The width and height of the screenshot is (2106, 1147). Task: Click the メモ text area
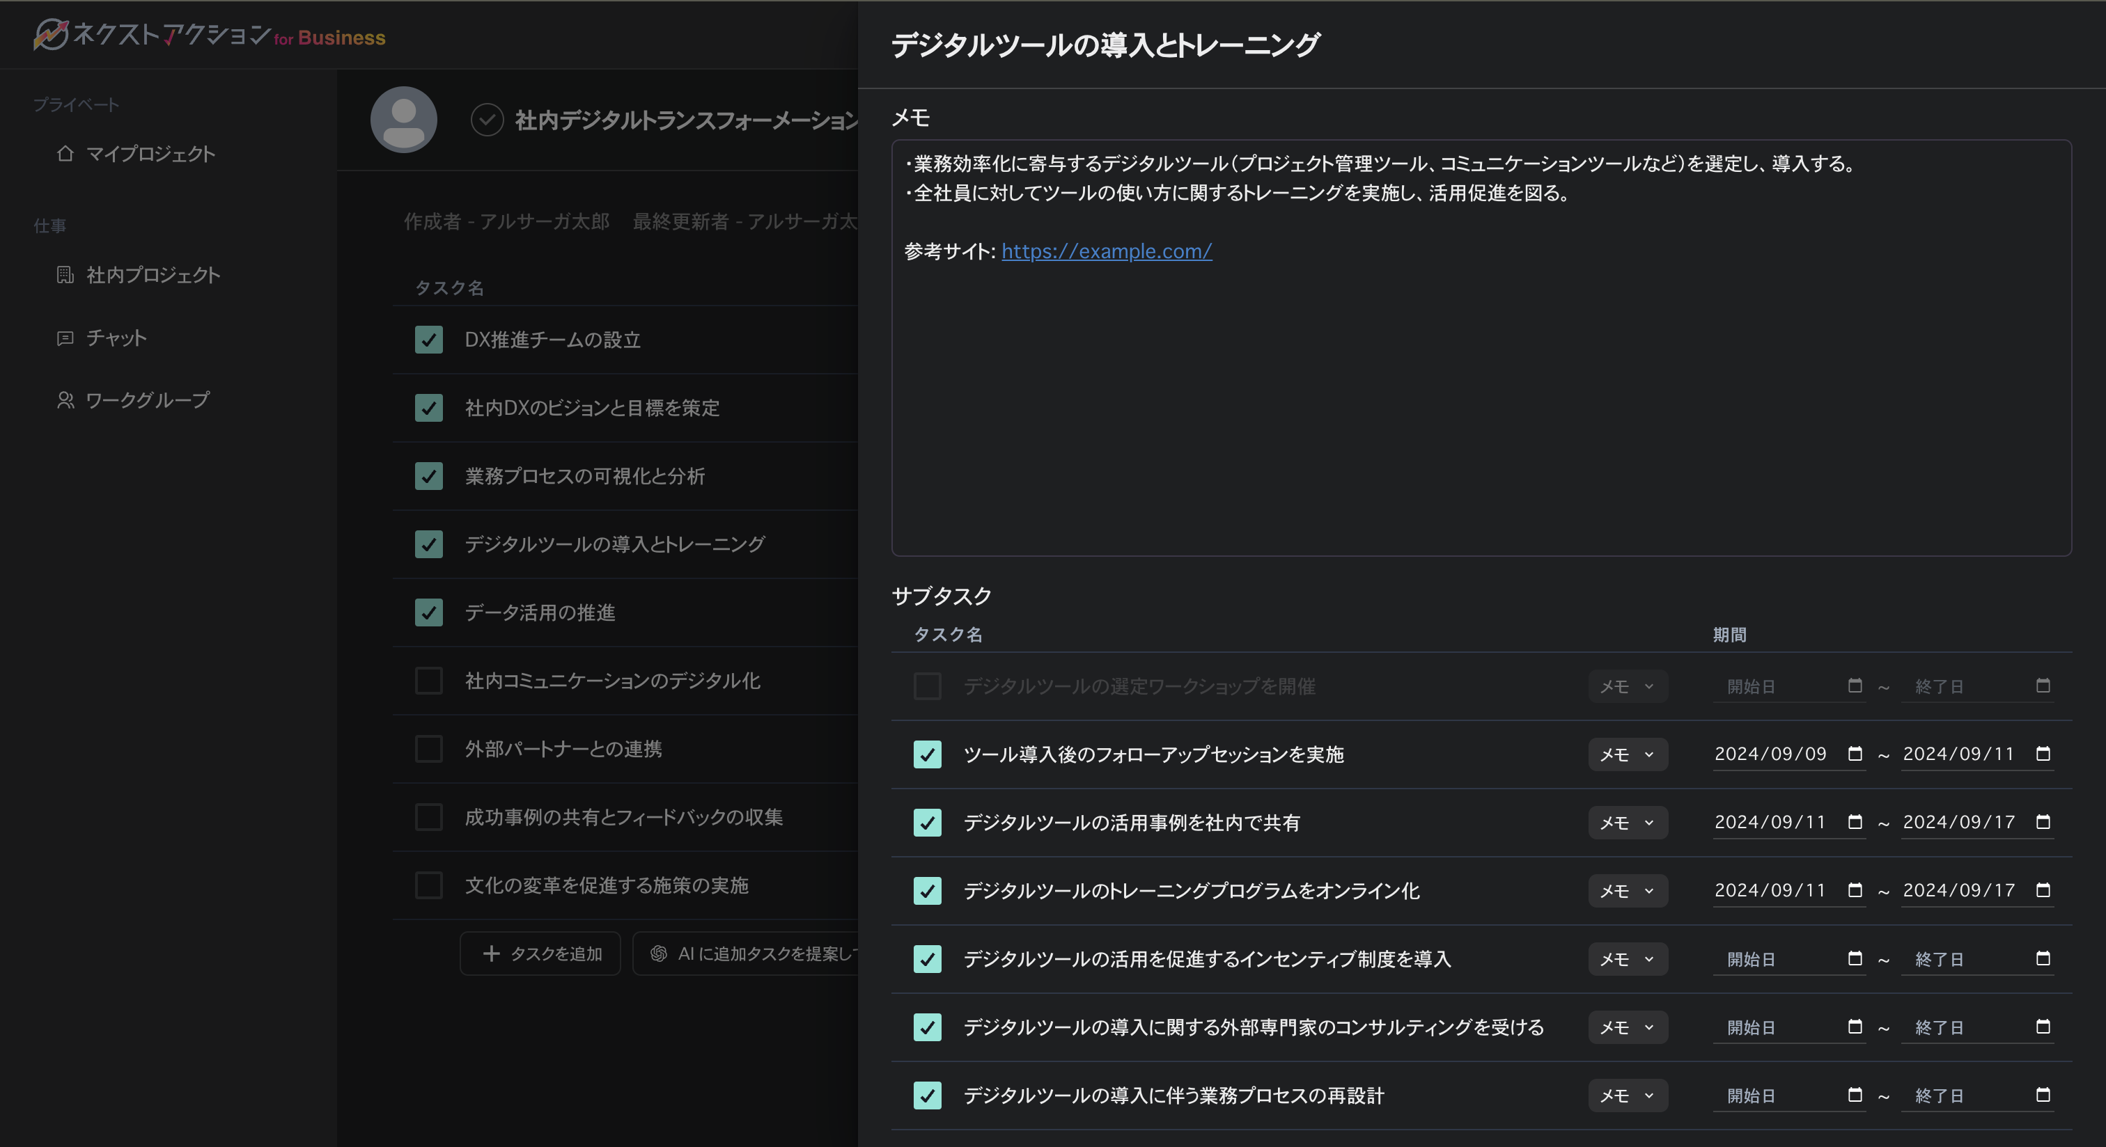1481,348
